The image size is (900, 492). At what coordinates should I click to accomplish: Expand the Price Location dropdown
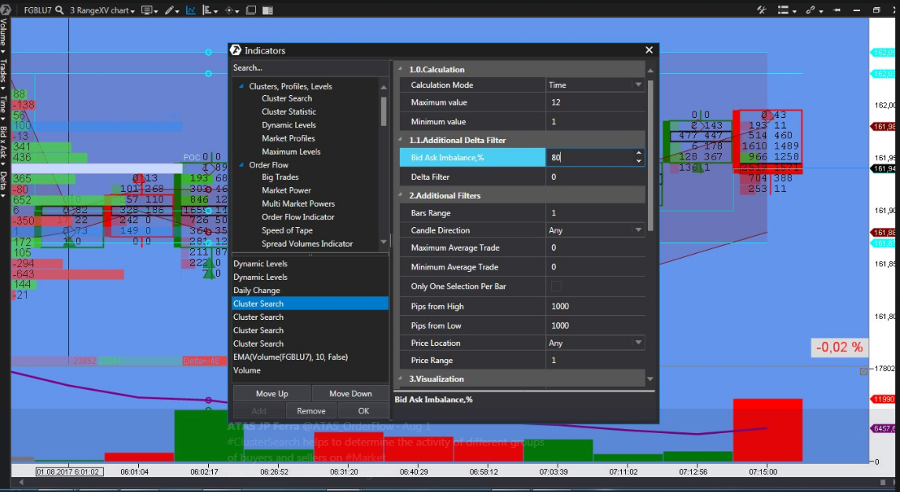(638, 343)
